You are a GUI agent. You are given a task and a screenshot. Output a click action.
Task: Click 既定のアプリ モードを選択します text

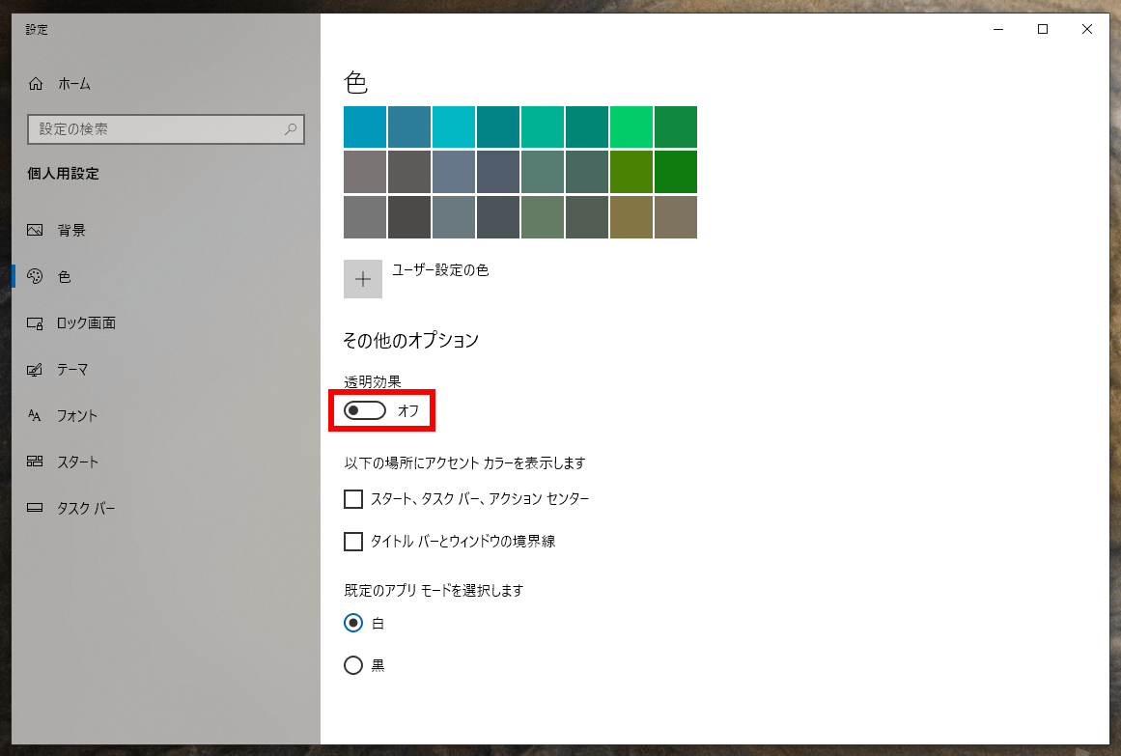[x=434, y=591]
